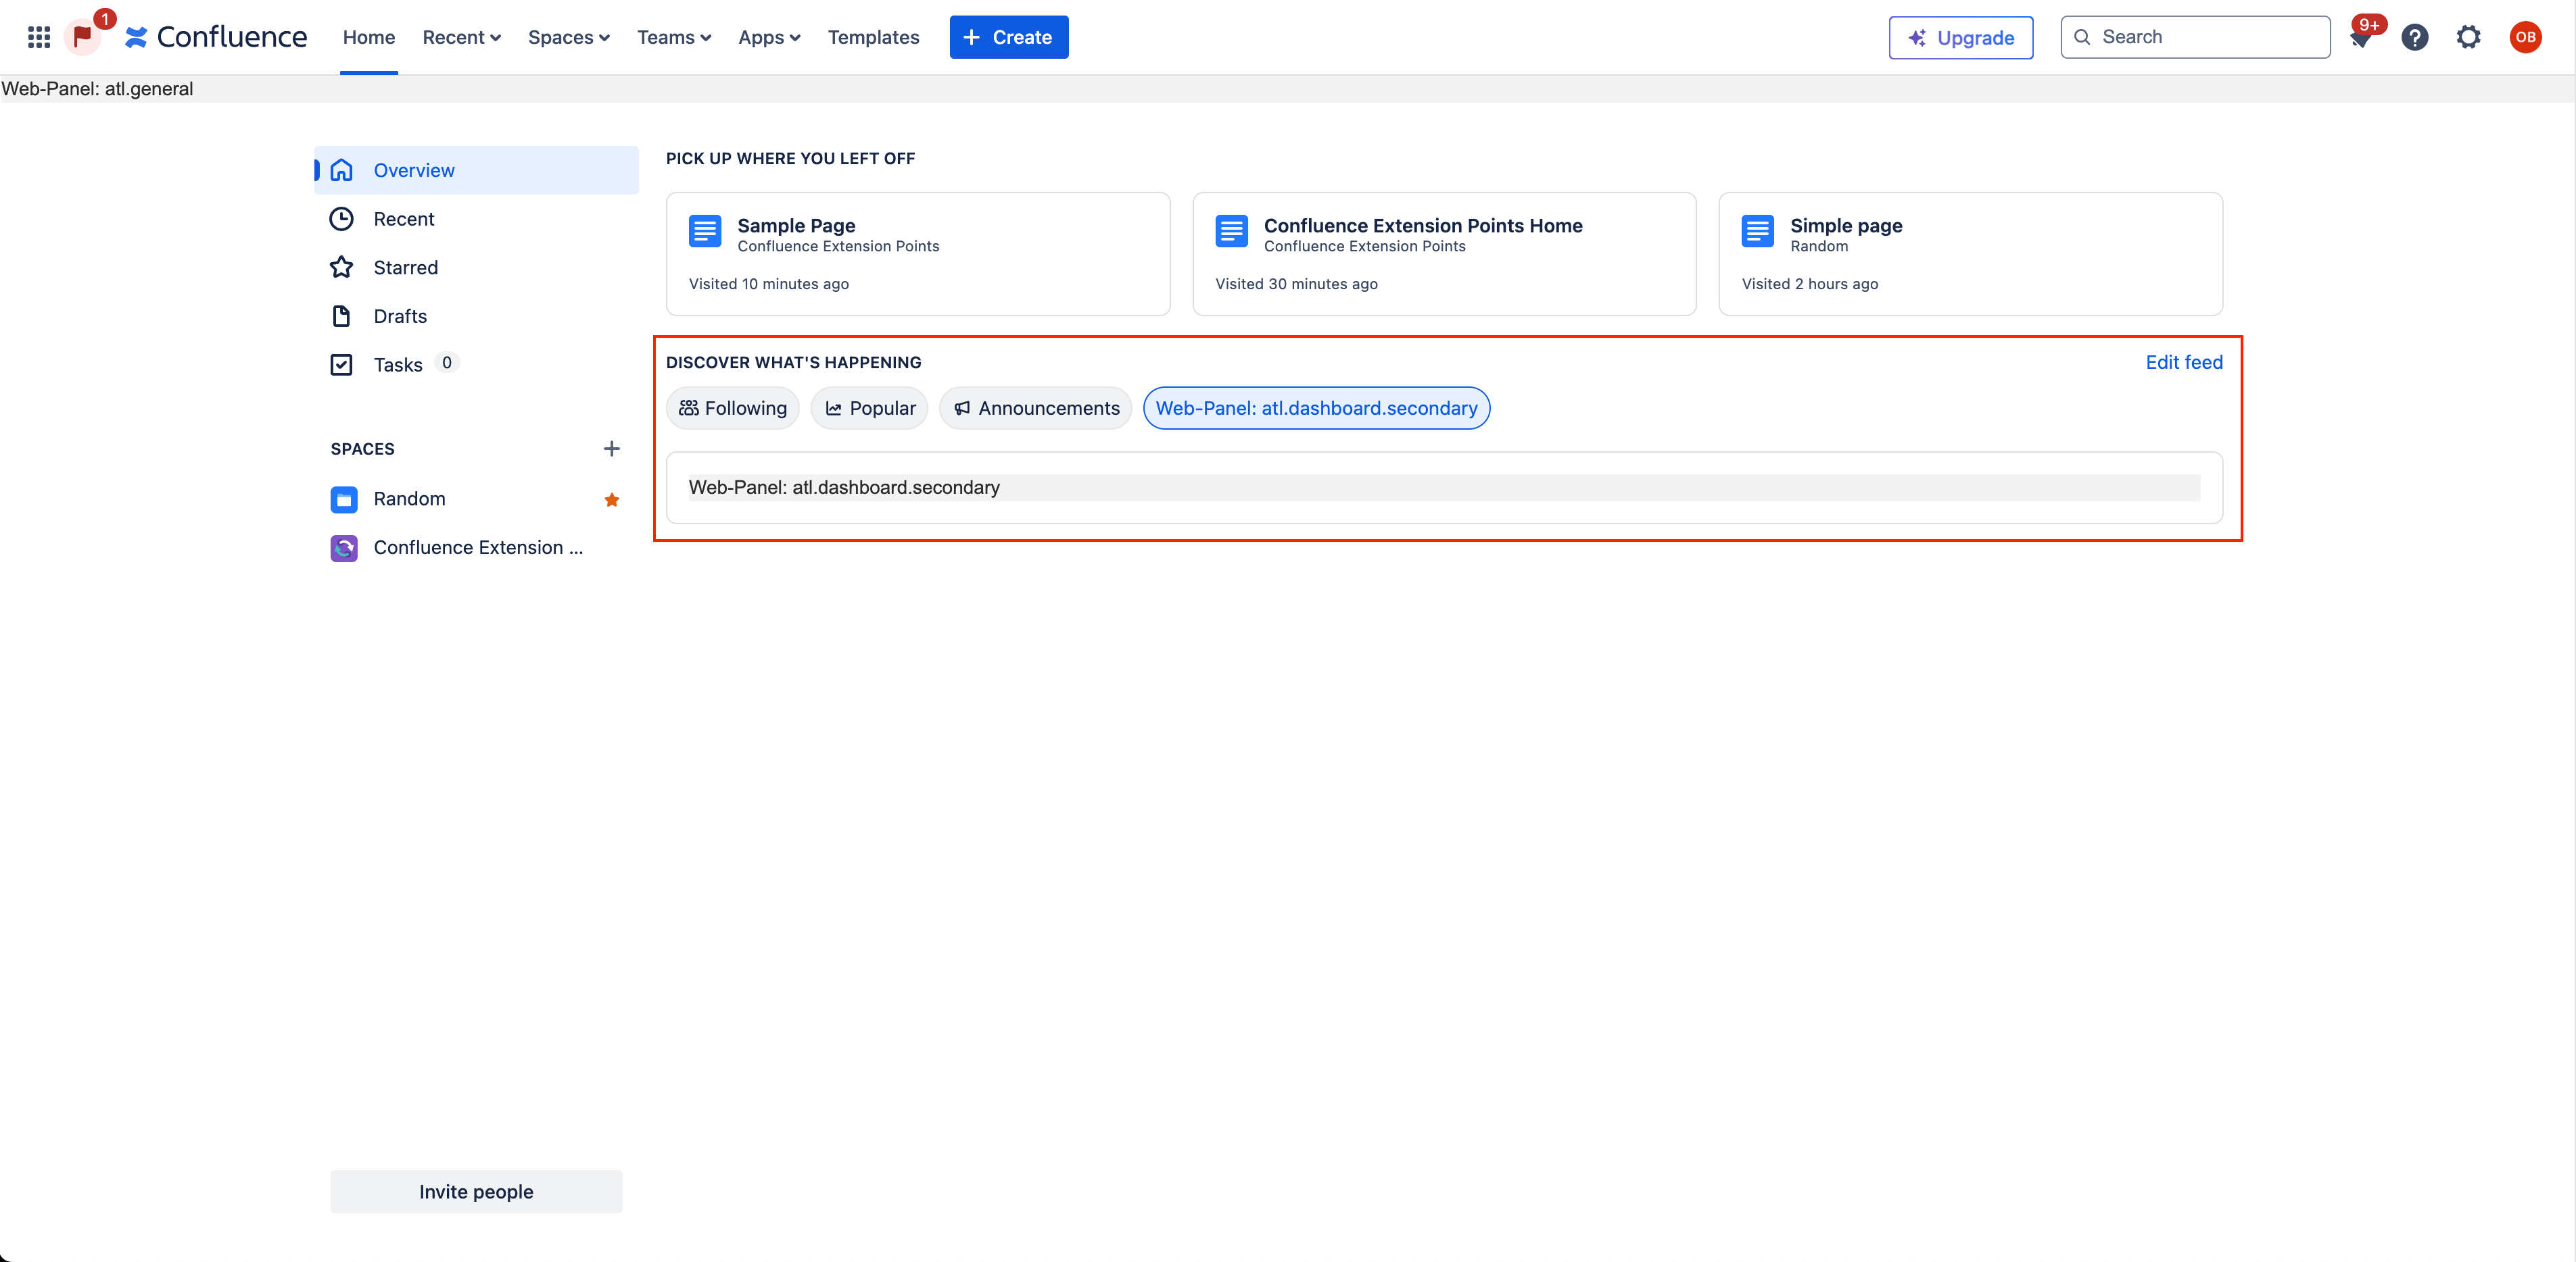Click the Confluence logo
Screen dimensions: 2576x1262
pyautogui.click(x=216, y=37)
